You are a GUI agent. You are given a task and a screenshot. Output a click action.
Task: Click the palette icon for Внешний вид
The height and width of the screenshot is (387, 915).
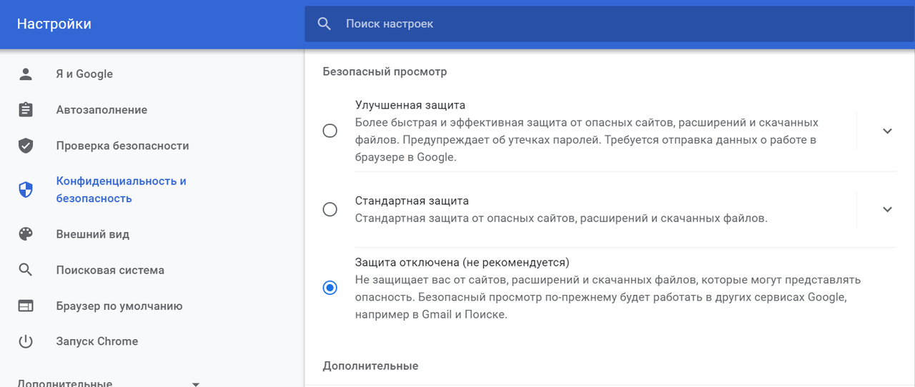click(26, 234)
